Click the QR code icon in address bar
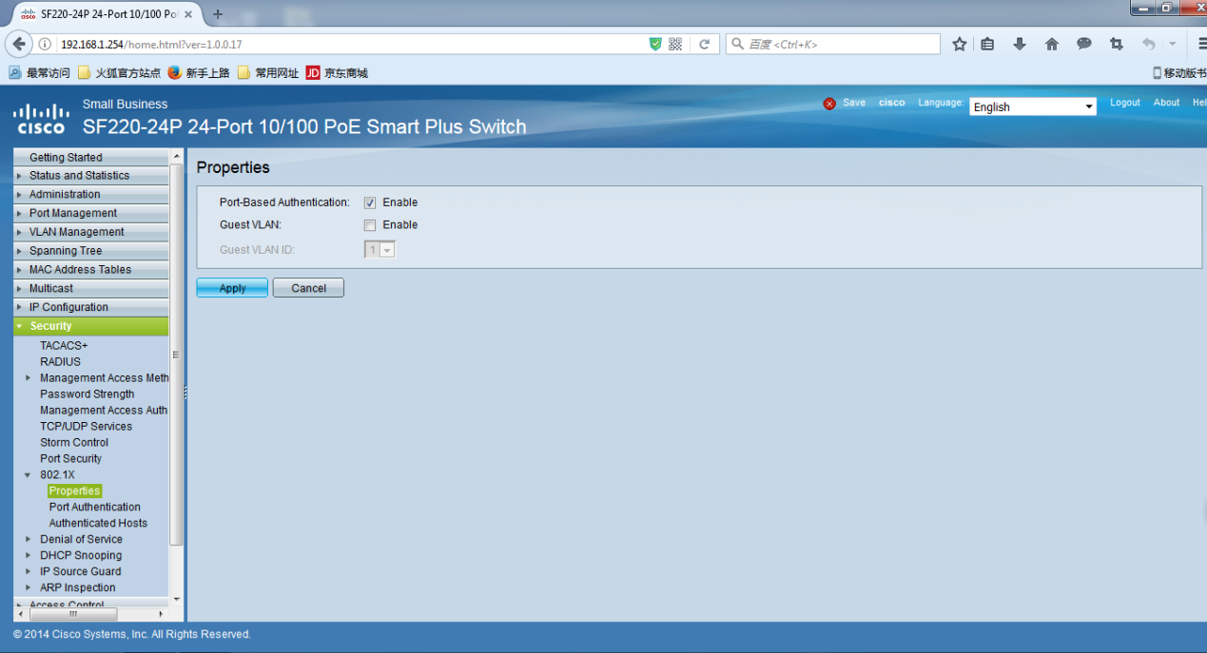The image size is (1207, 653). pyautogui.click(x=675, y=44)
